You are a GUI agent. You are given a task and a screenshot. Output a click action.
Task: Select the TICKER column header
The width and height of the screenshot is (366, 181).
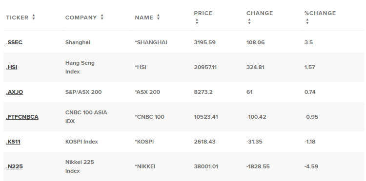tap(17, 18)
